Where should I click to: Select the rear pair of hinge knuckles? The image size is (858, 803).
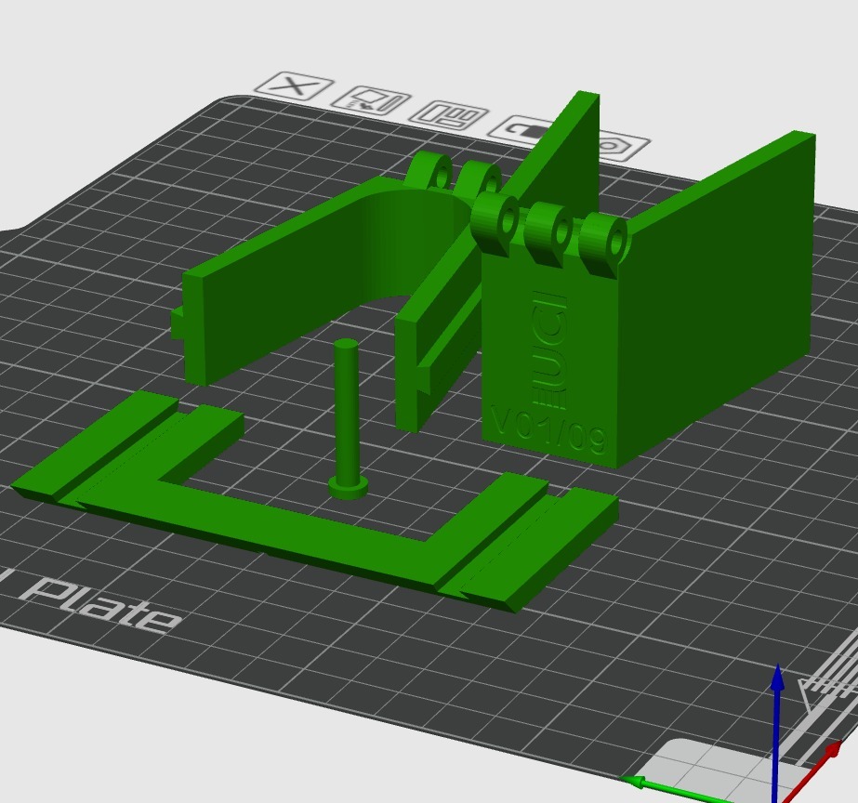point(453,174)
